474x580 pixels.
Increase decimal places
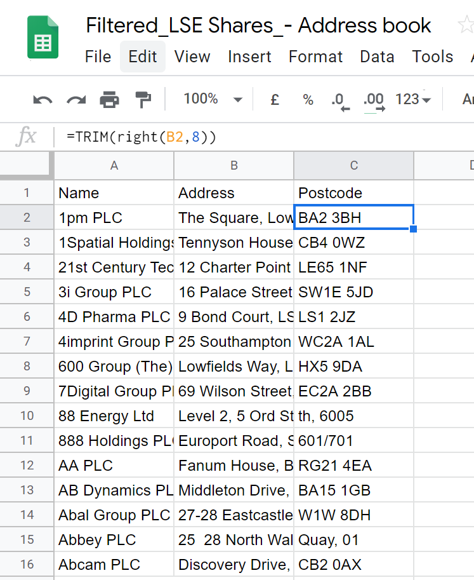click(x=374, y=101)
